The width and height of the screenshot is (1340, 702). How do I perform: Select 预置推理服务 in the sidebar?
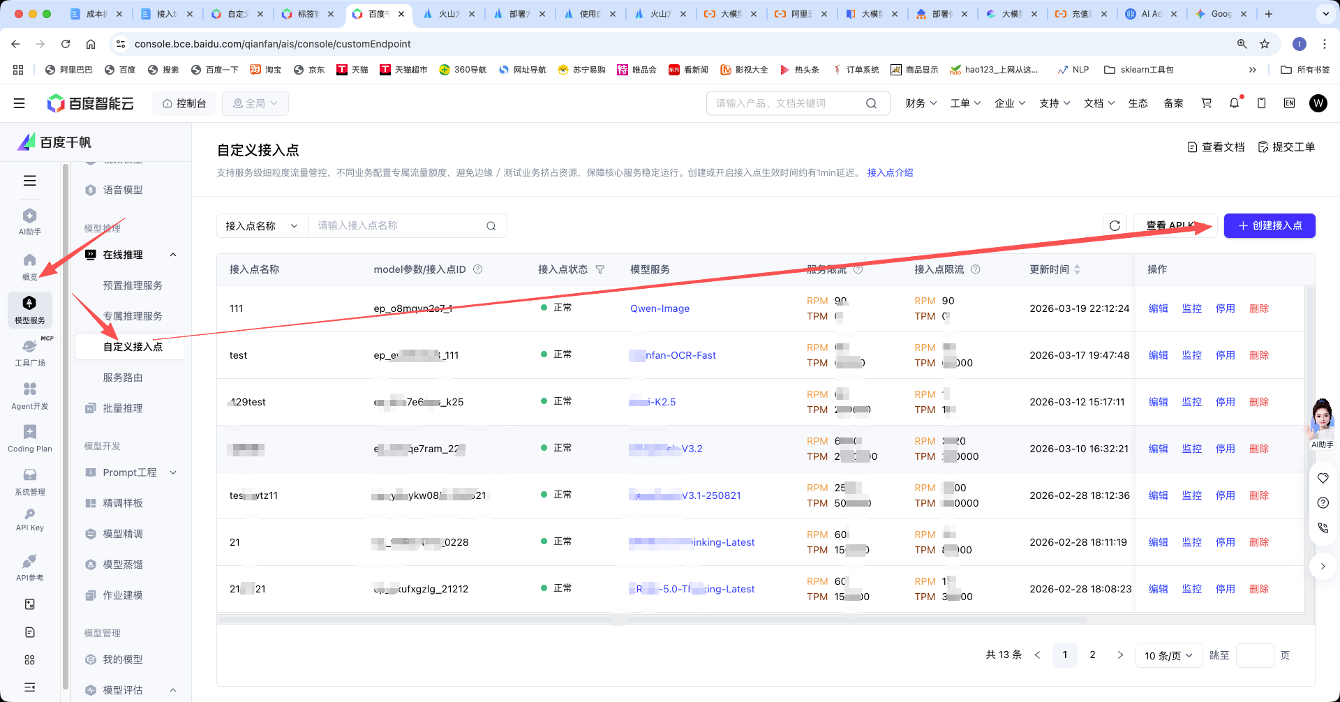[133, 285]
